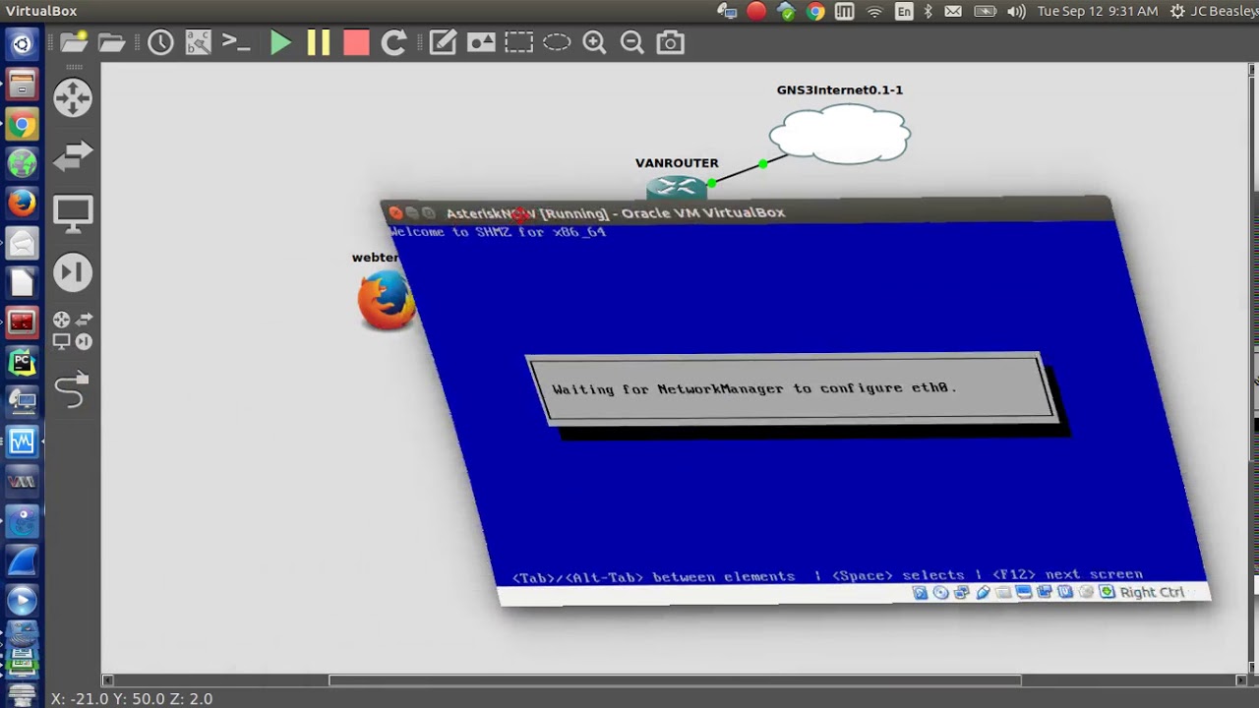Open Ubuntu Dash from launcher

pos(22,43)
